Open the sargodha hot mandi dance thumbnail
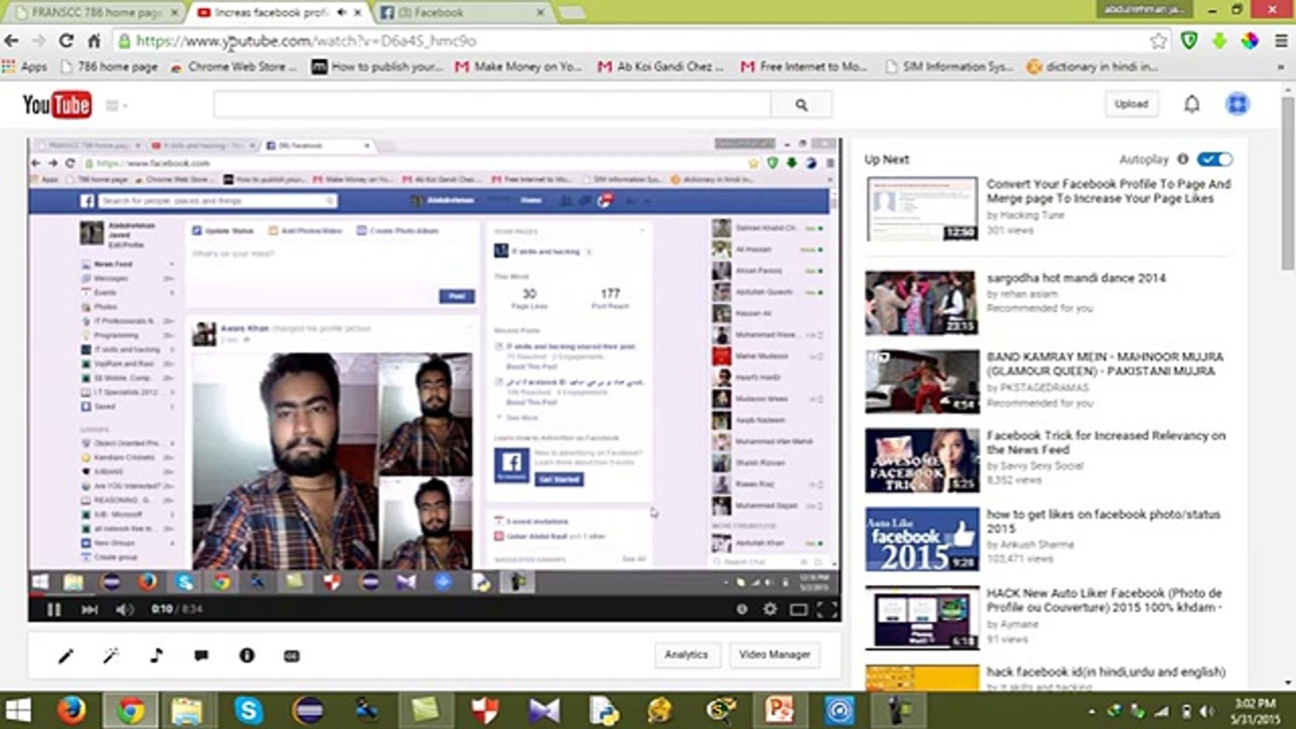1296x729 pixels. point(921,303)
